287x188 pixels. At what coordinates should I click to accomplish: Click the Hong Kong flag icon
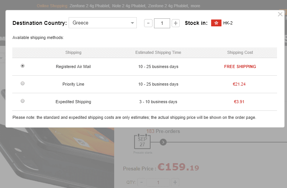click(x=216, y=23)
